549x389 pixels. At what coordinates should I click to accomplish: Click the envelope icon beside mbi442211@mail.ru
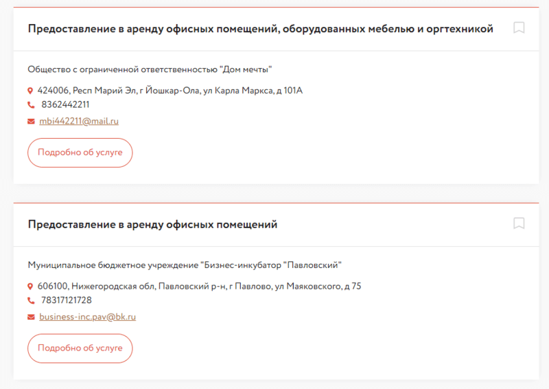tap(31, 122)
